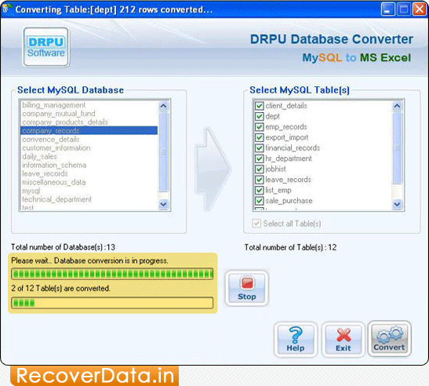Uncheck the sale_purchase checkbox

point(259,201)
